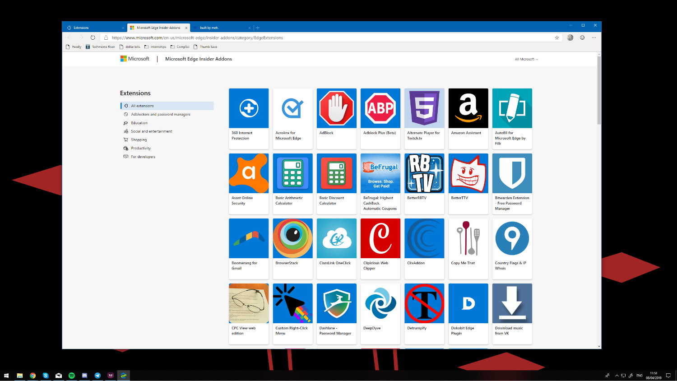Select the Avast Online Security icon

tap(249, 173)
